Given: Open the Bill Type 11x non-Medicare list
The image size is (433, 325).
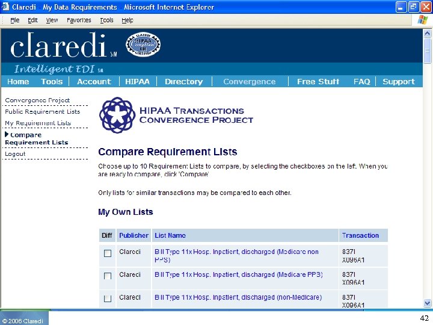Looking at the screenshot, I should pyautogui.click(x=238, y=297).
